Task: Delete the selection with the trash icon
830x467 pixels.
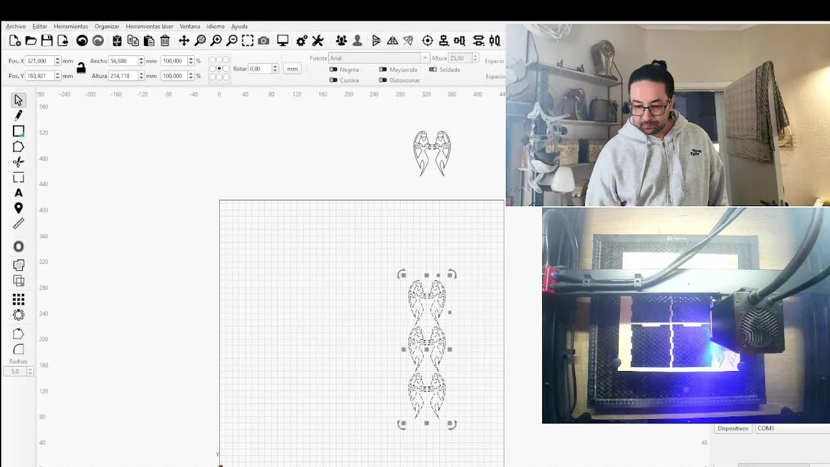Action: 165,41
